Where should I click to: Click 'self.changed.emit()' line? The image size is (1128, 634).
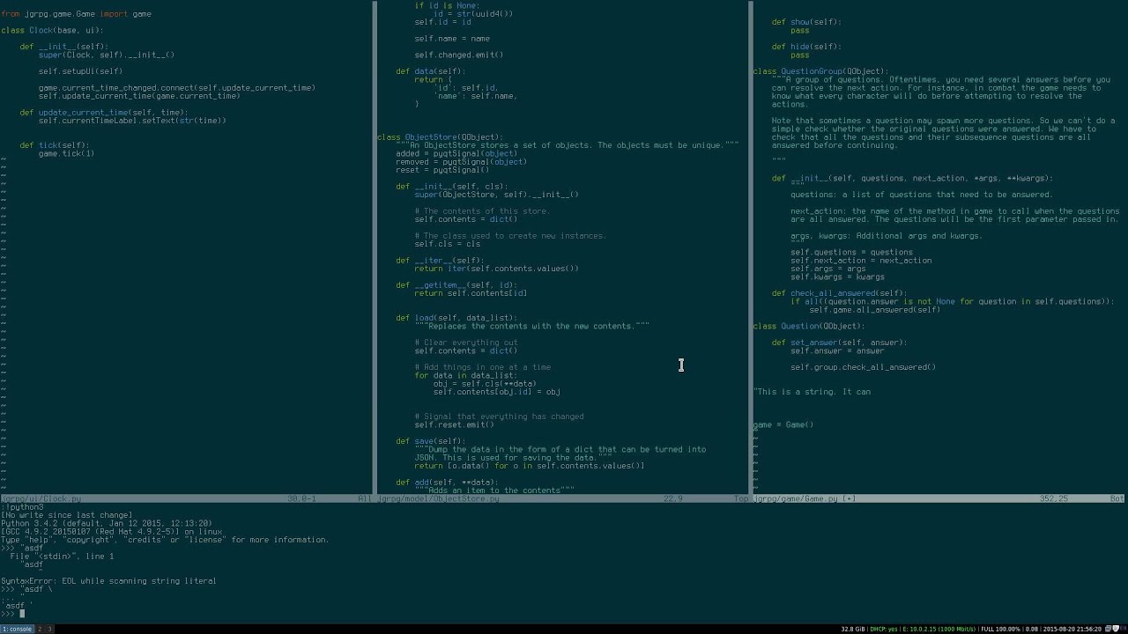pyautogui.click(x=458, y=55)
